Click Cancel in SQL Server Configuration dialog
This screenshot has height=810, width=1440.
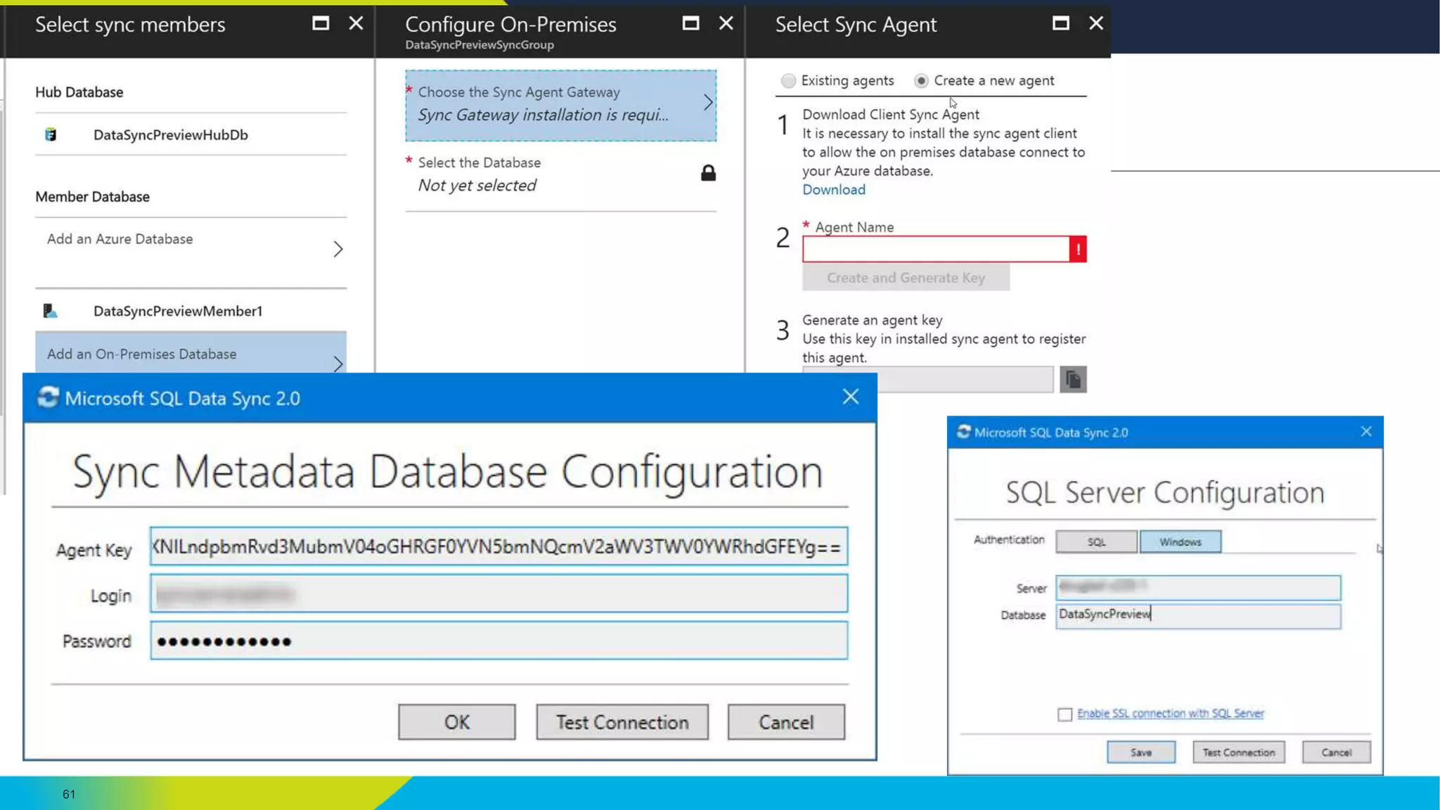click(1336, 752)
